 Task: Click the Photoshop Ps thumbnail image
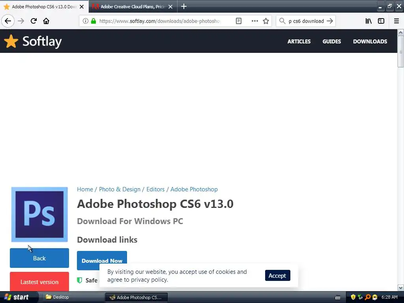[x=39, y=214]
